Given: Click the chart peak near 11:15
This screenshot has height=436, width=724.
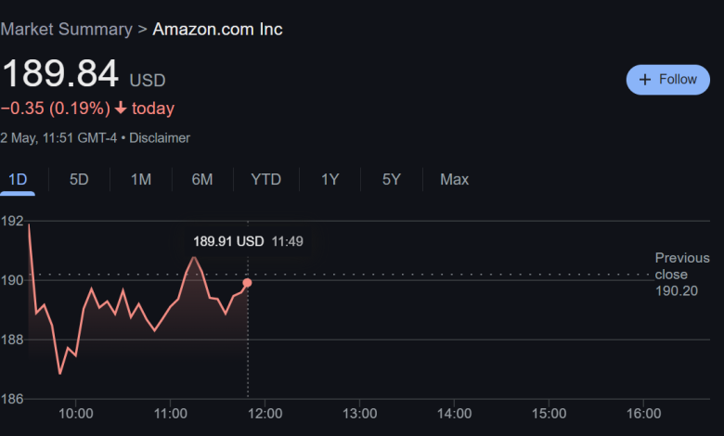Looking at the screenshot, I should pos(194,258).
